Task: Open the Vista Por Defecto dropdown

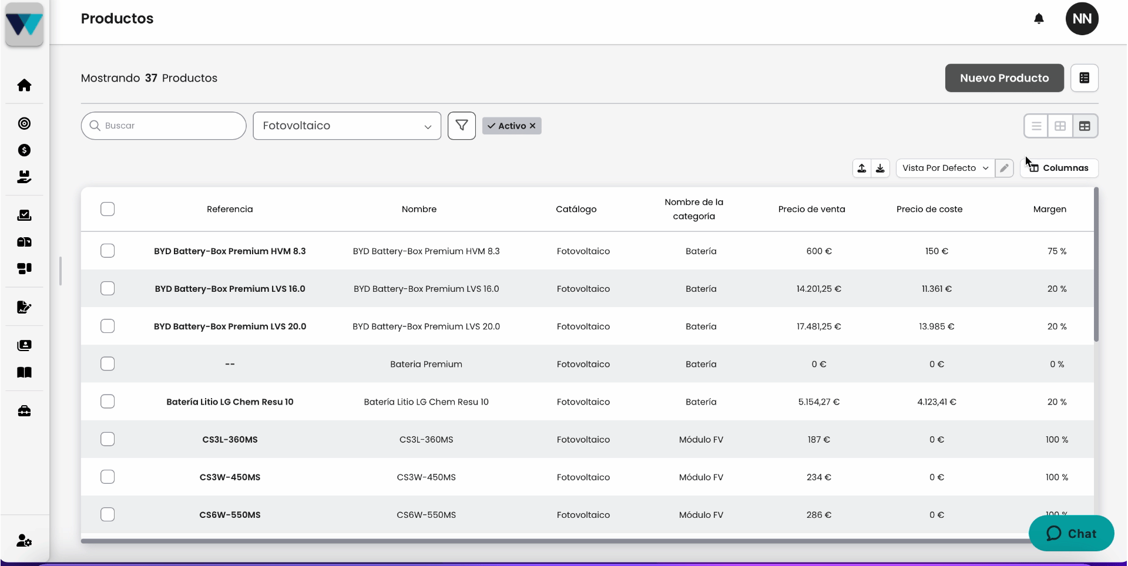Action: coord(945,168)
